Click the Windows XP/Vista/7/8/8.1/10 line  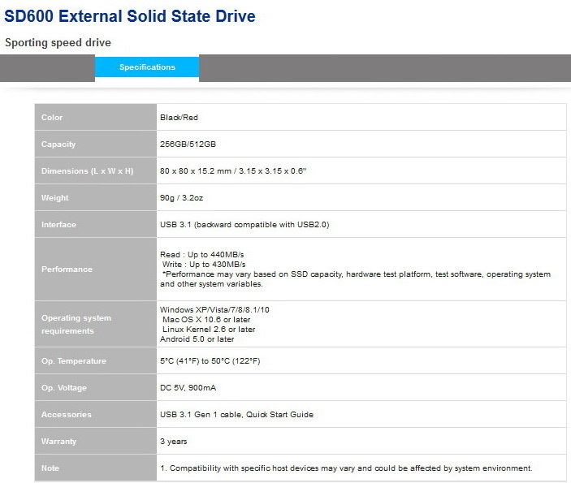click(x=214, y=310)
